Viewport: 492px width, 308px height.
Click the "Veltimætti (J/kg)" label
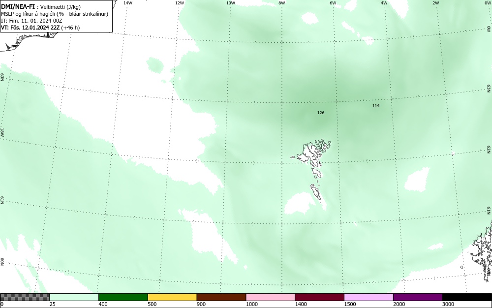pos(61,6)
